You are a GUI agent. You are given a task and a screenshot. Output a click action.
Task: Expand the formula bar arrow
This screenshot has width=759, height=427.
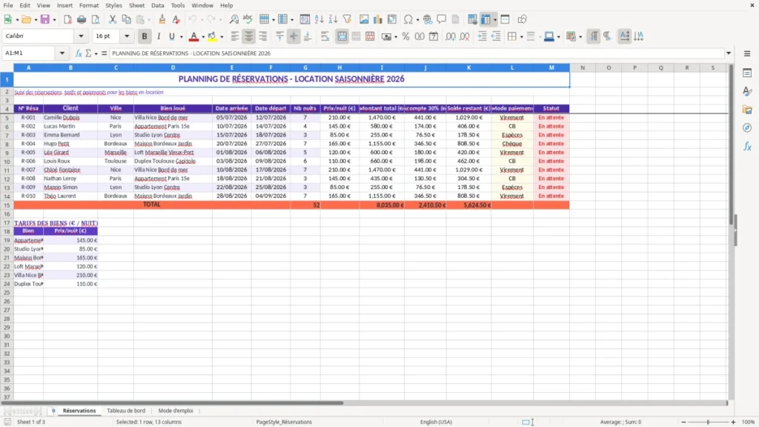[x=729, y=53]
